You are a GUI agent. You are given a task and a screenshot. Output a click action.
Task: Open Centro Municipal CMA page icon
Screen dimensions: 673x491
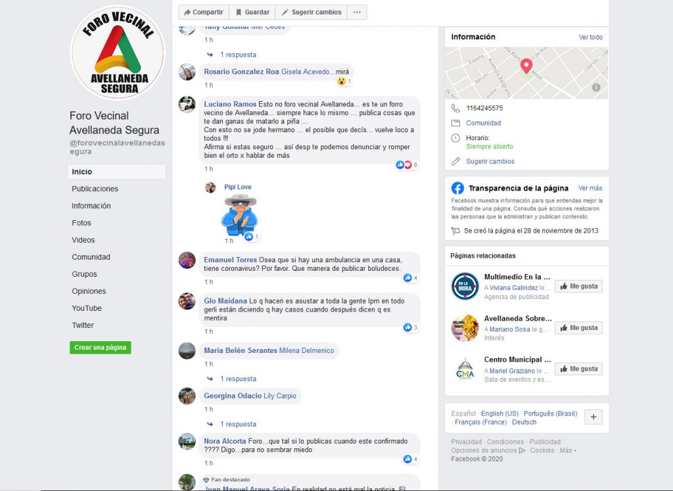(465, 369)
